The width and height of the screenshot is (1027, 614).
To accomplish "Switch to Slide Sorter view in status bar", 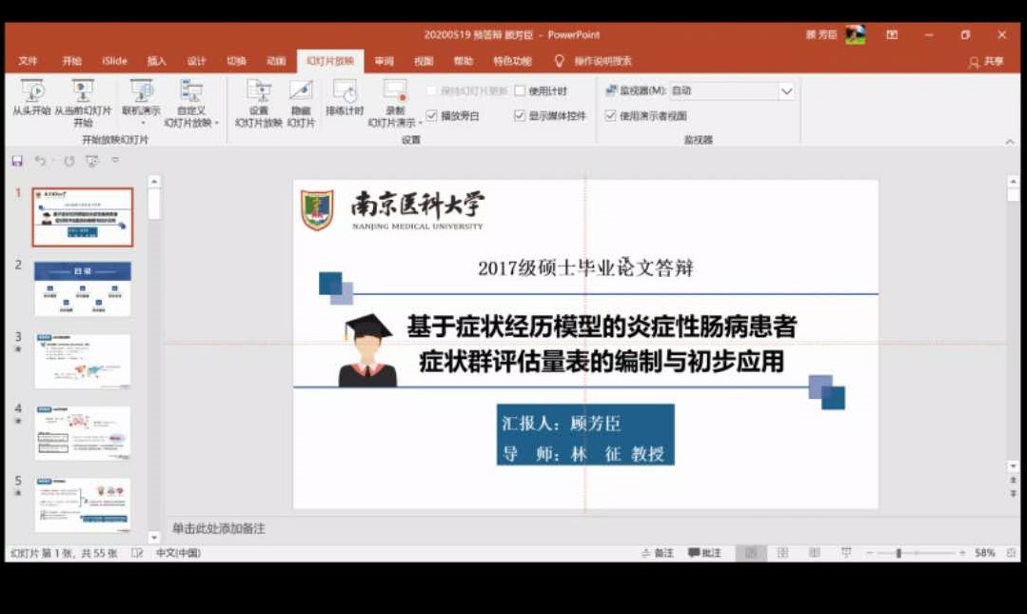I will pyautogui.click(x=782, y=553).
